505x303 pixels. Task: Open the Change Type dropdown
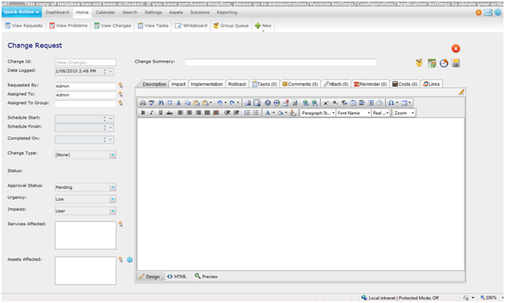click(113, 155)
